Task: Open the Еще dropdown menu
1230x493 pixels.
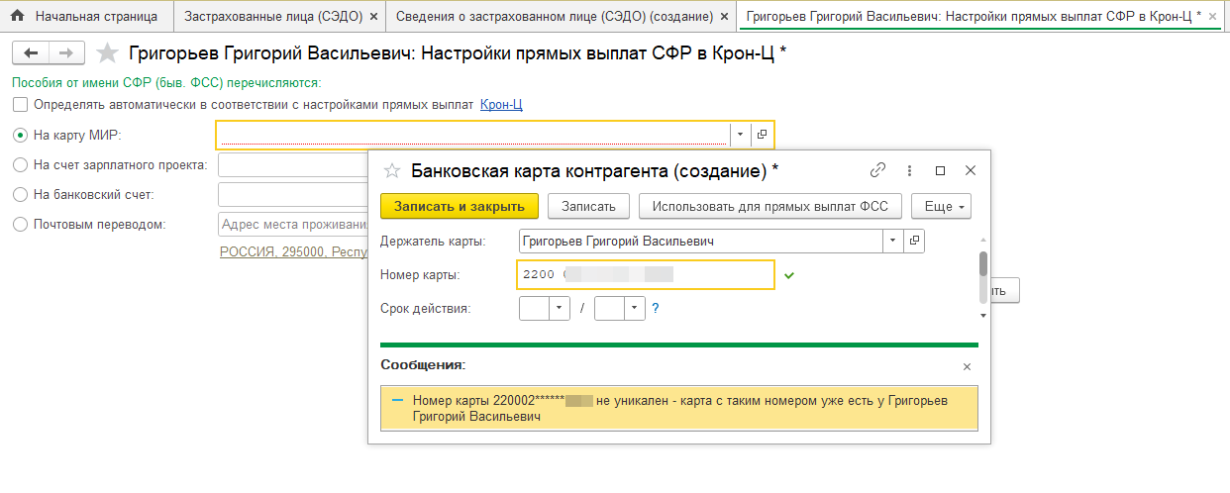Action: pos(941,206)
